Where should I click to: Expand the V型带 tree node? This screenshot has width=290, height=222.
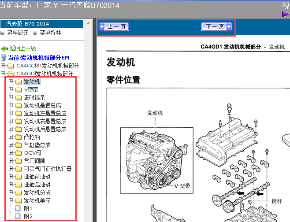(x=11, y=89)
